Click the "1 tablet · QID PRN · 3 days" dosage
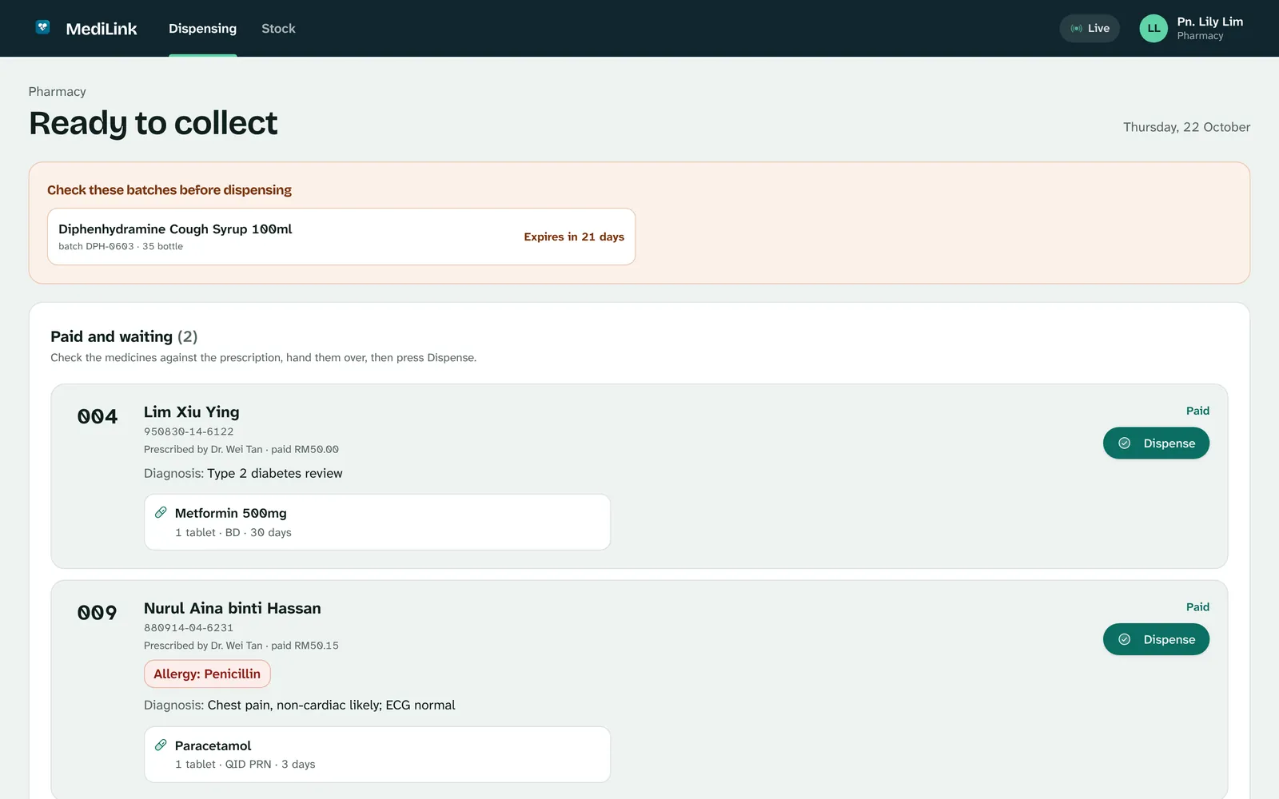The image size is (1279, 799). point(245,765)
